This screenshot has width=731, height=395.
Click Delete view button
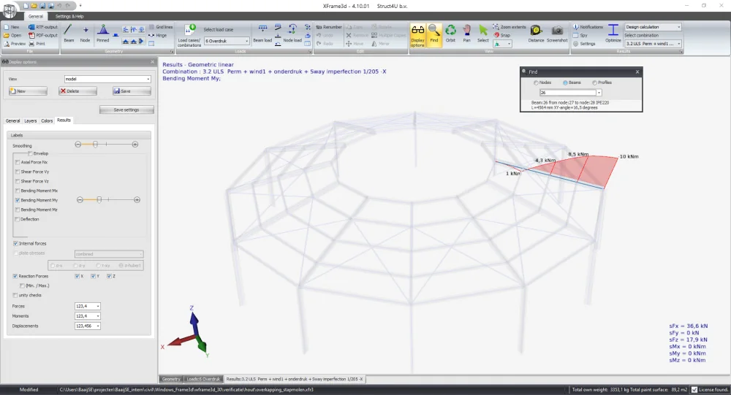[77, 91]
